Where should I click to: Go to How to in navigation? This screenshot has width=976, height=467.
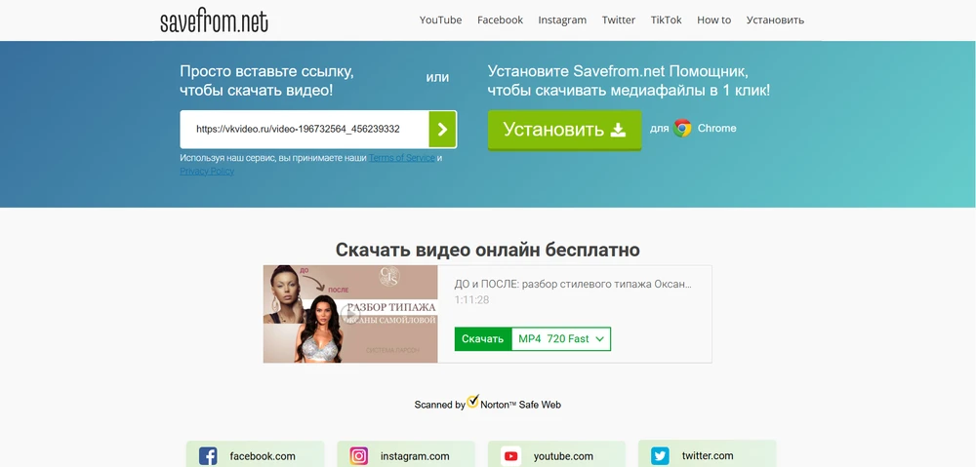pyautogui.click(x=713, y=20)
